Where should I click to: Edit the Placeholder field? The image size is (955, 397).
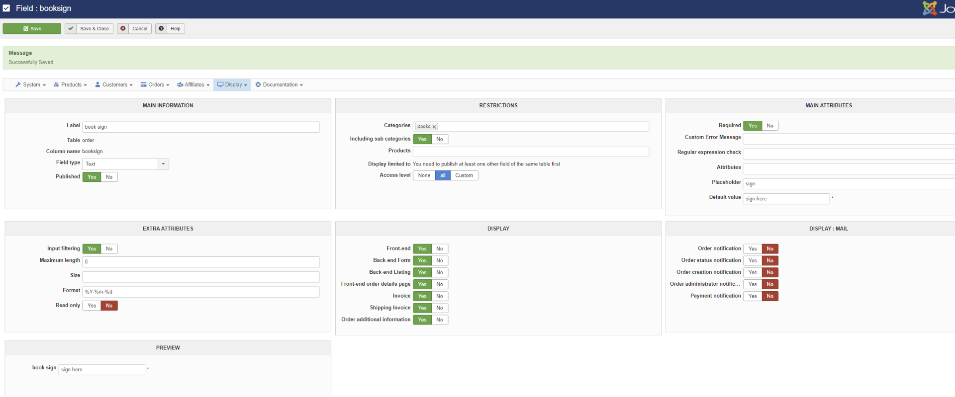849,184
